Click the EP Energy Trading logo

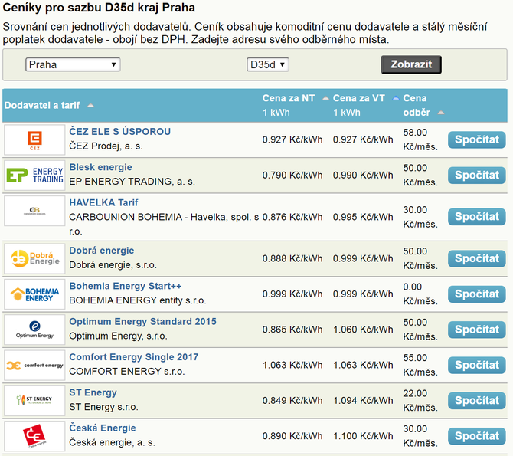(x=34, y=176)
